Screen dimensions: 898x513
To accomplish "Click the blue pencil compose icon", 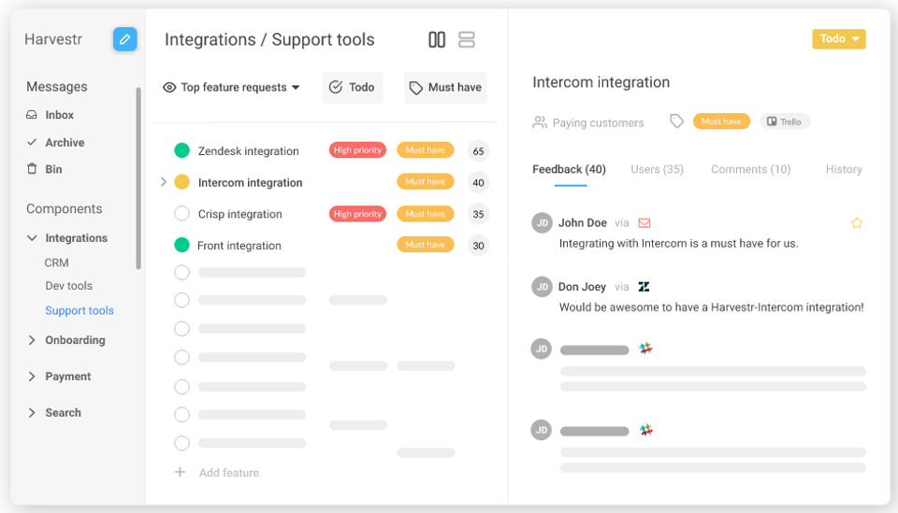I will (124, 39).
